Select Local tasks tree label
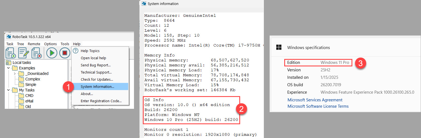The height and width of the screenshot is (138, 421). [x=22, y=63]
